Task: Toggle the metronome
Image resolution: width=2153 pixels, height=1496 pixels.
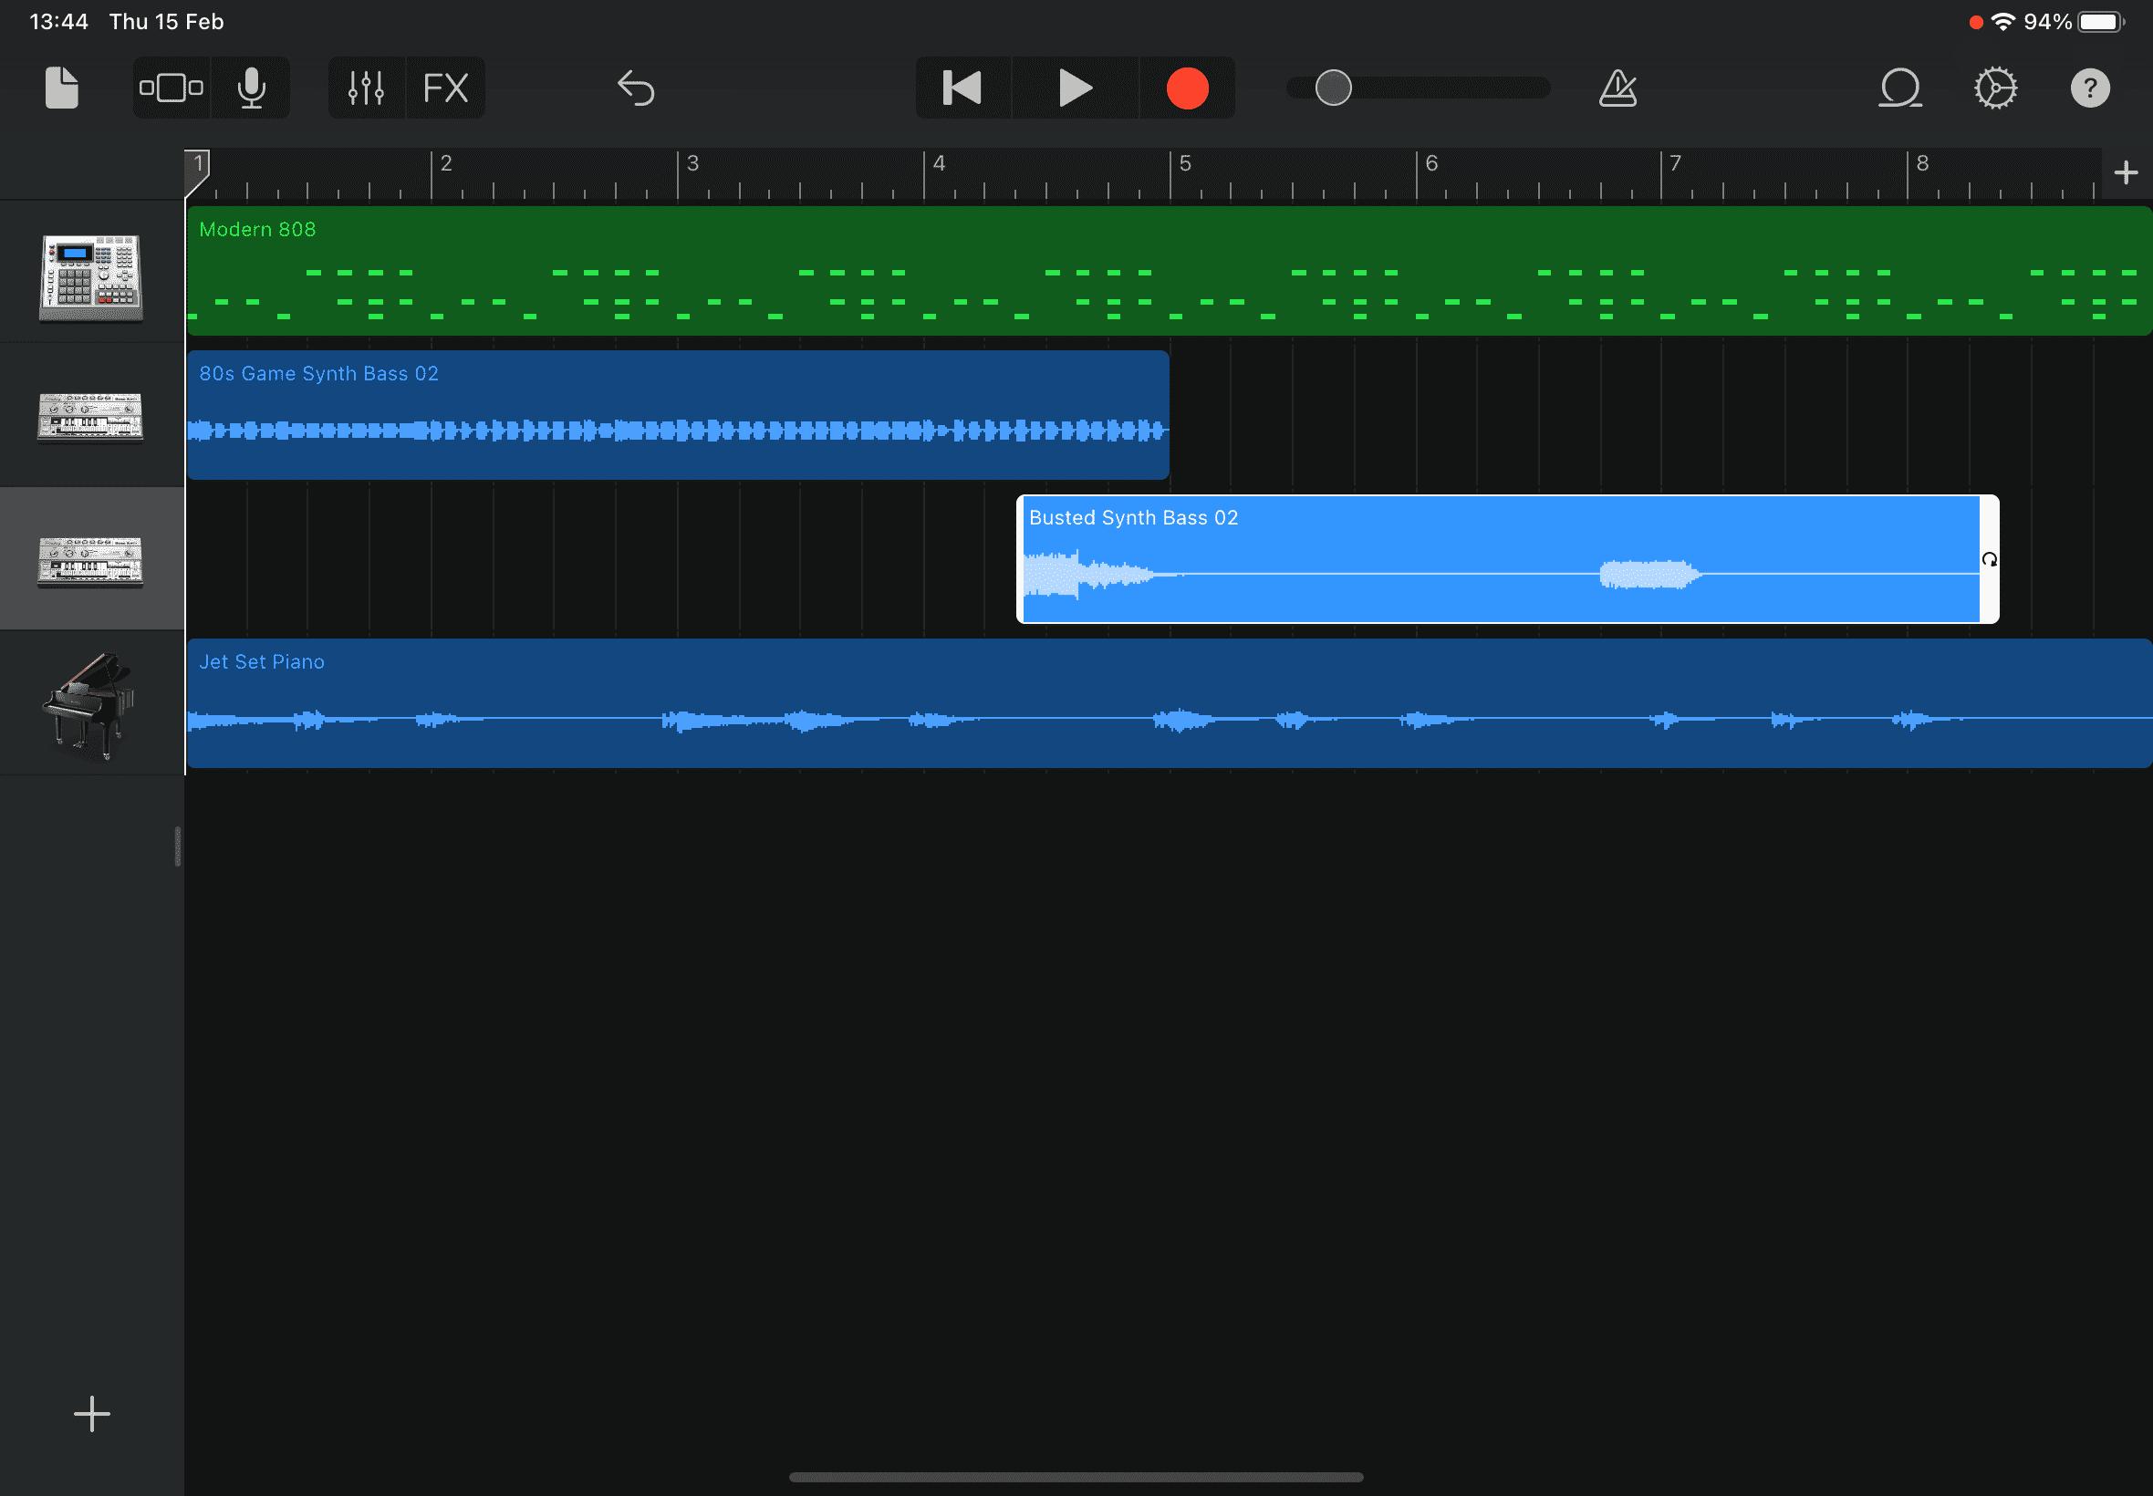Action: coord(1617,88)
